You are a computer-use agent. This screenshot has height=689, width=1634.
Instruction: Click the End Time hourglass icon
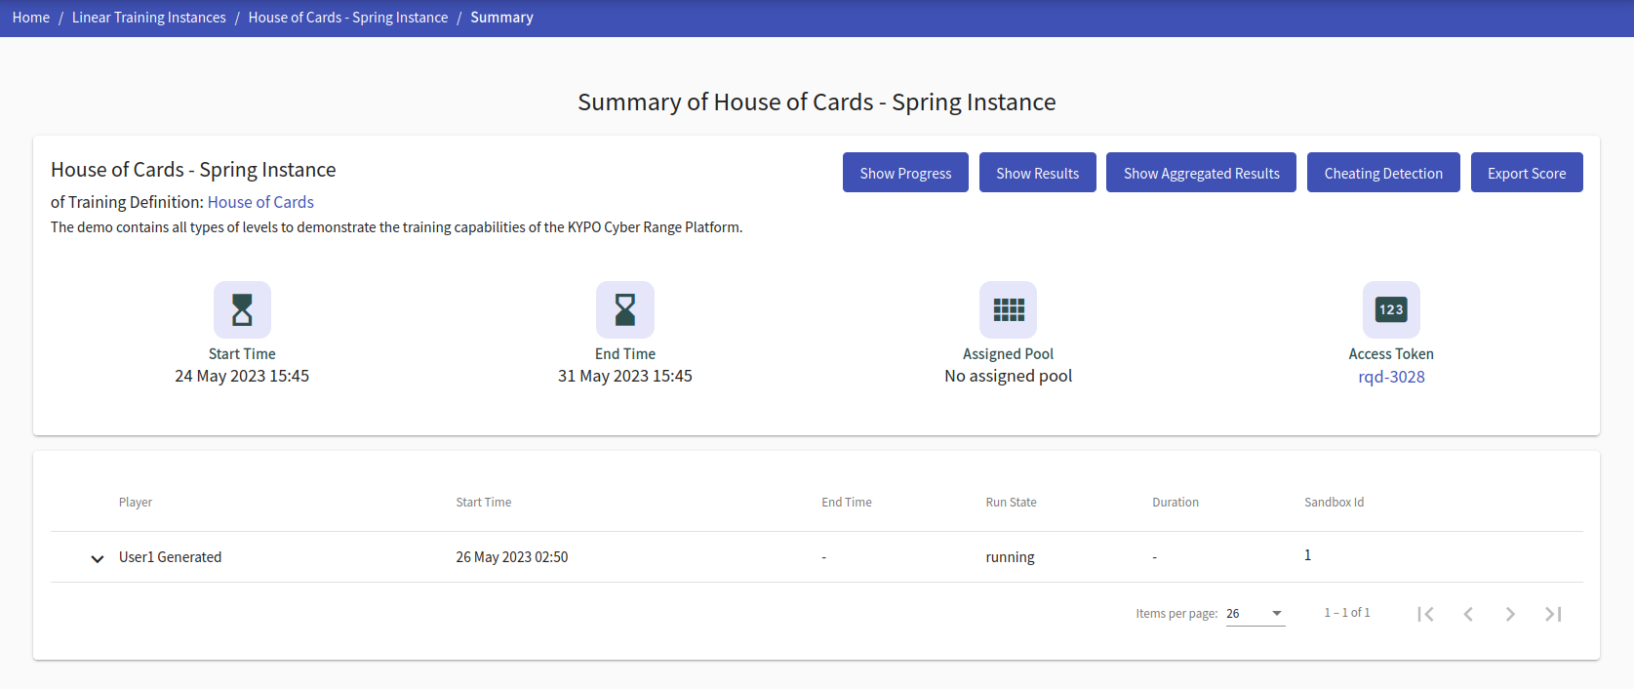pos(625,310)
